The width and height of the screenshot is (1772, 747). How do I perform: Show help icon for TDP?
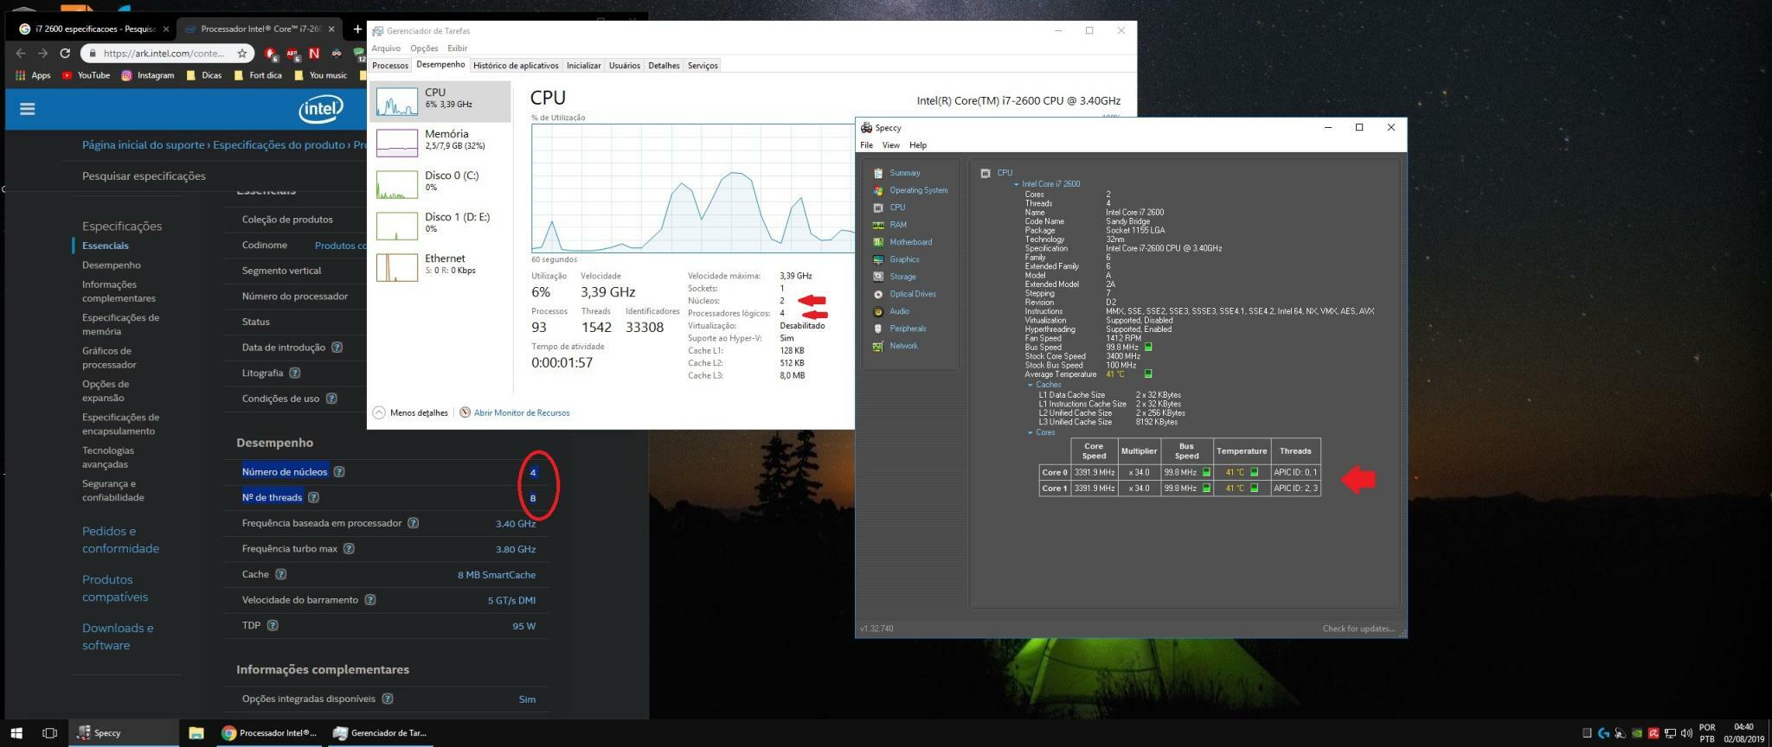pyautogui.click(x=273, y=625)
